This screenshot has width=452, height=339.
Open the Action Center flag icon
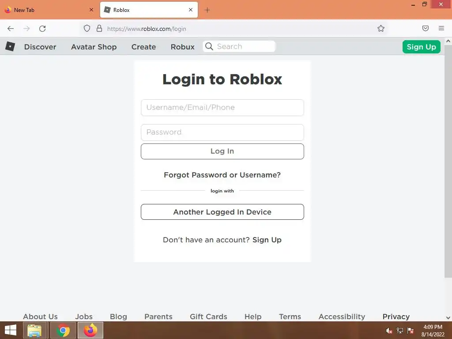pyautogui.click(x=411, y=331)
